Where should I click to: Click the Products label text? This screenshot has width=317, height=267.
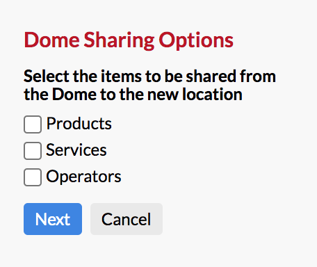[x=79, y=124]
